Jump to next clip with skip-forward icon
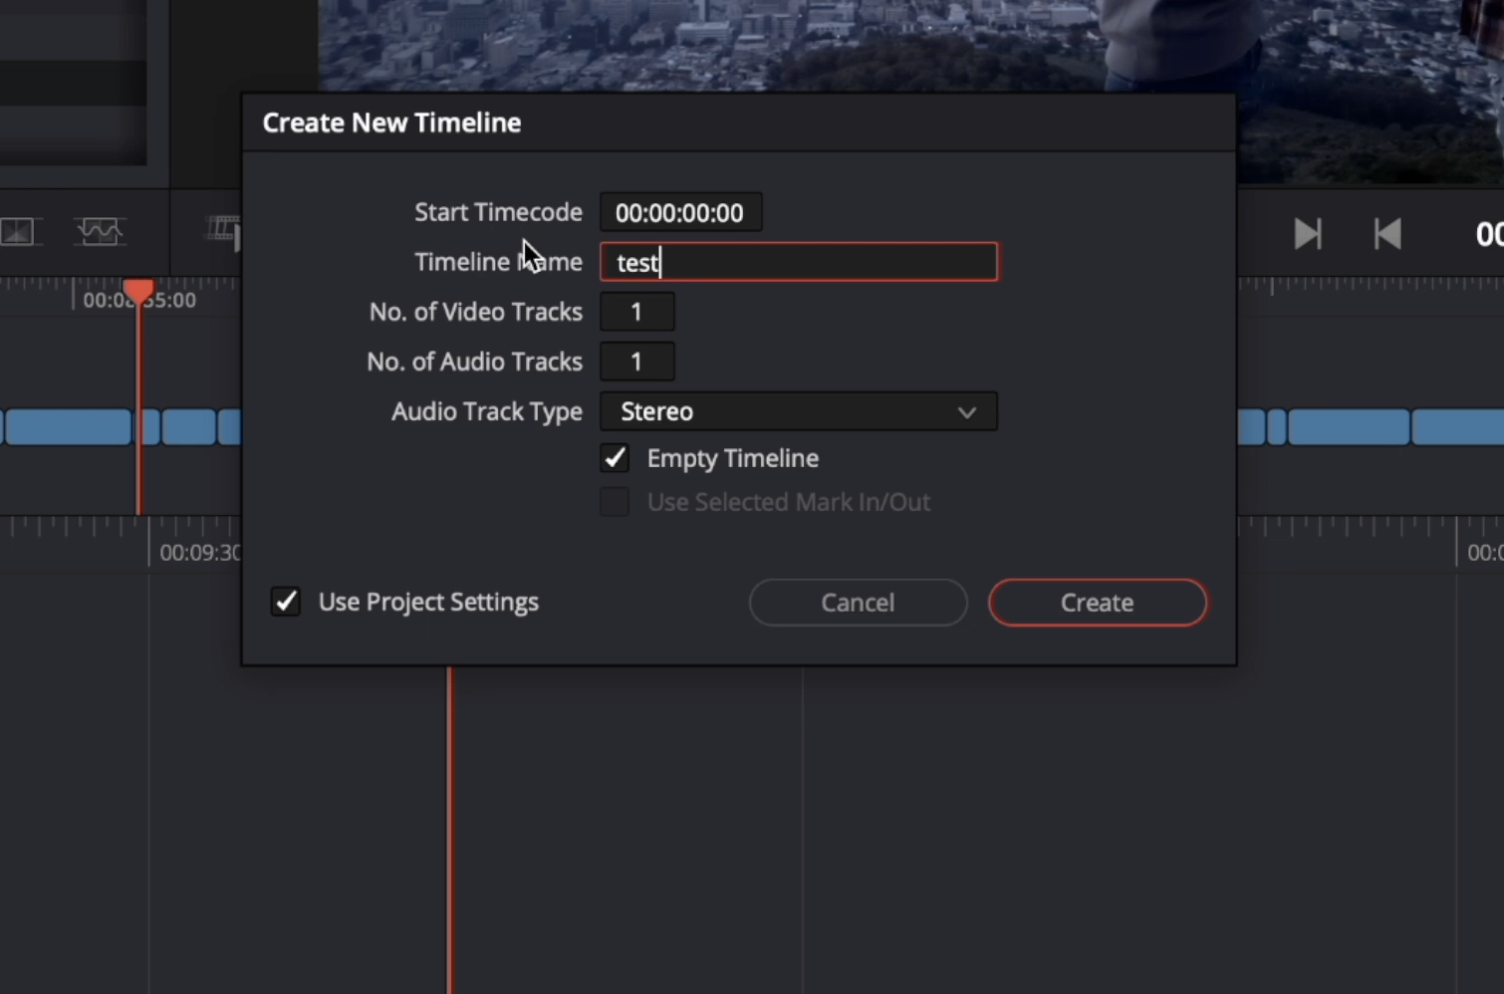 1307,234
